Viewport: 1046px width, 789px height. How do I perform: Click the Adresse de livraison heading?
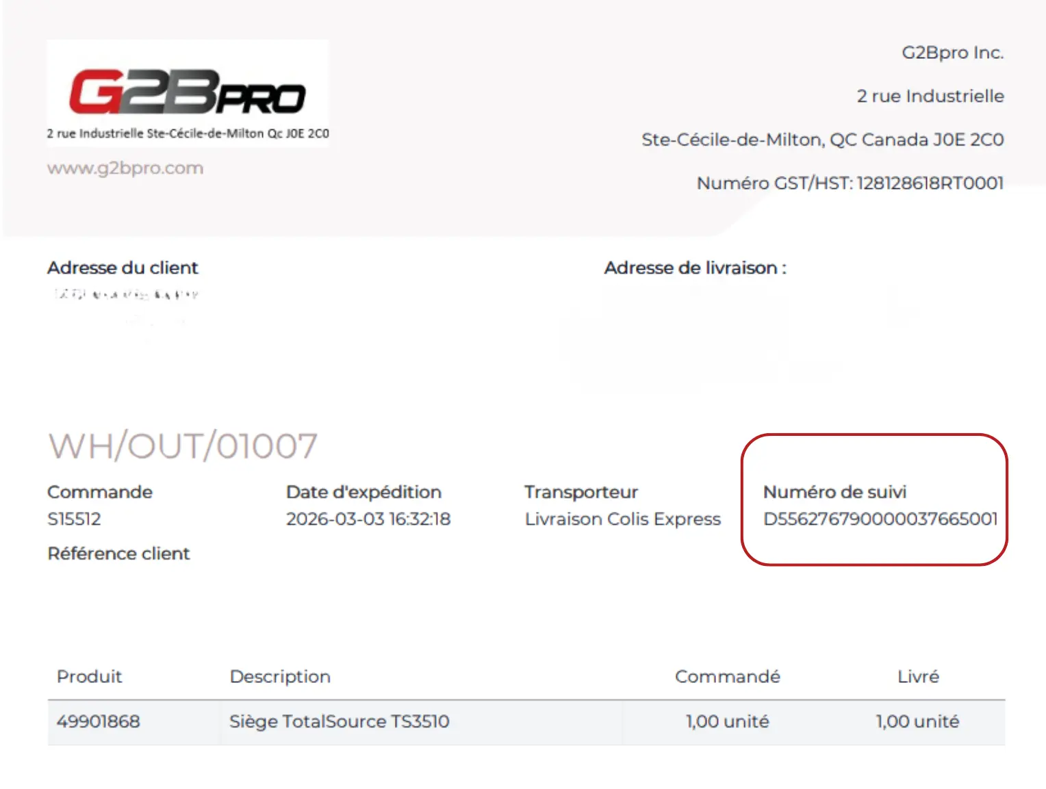[695, 268]
